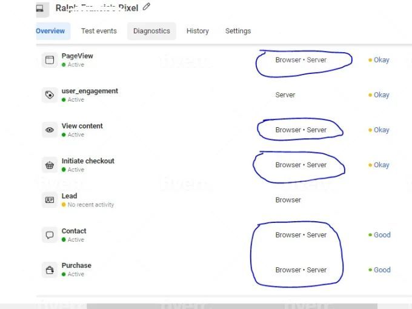This screenshot has height=309, width=412.
Task: Click the Good status for Purchase
Action: (x=382, y=270)
